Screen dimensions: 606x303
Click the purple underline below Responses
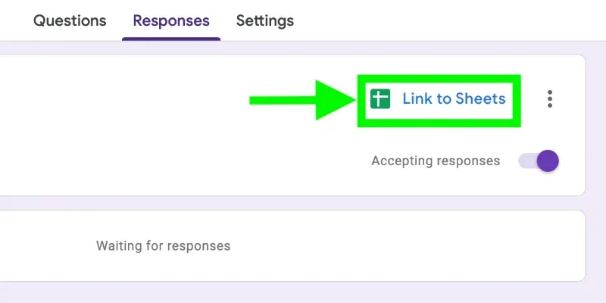pos(171,39)
